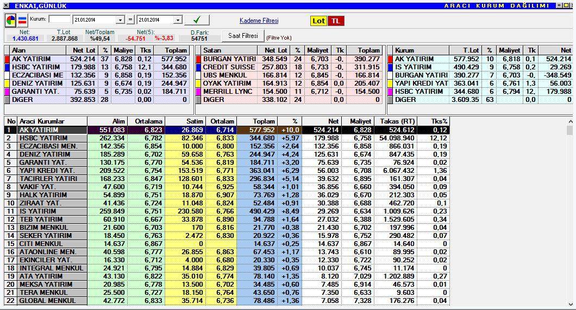Sort main table by Satim column header

(185, 121)
